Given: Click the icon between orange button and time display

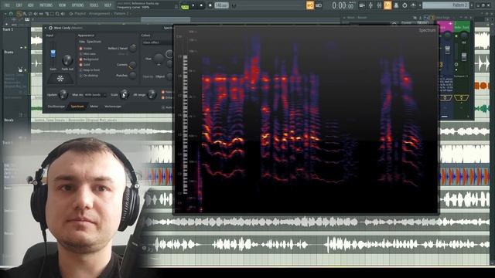Looking at the screenshot, I should (319, 5).
